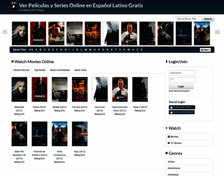This screenshot has width=224, height=176.
Task: Filter movie titles by letter S
Action: (112, 50)
